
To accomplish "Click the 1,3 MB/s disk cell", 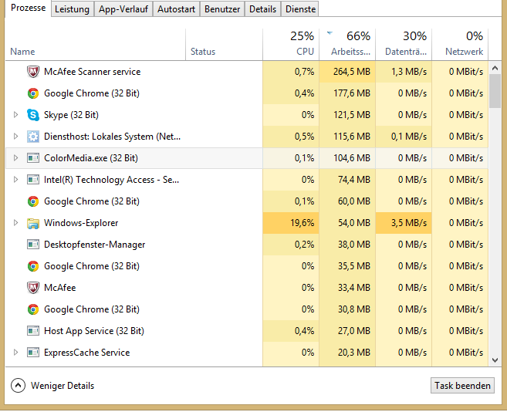I will pos(404,72).
